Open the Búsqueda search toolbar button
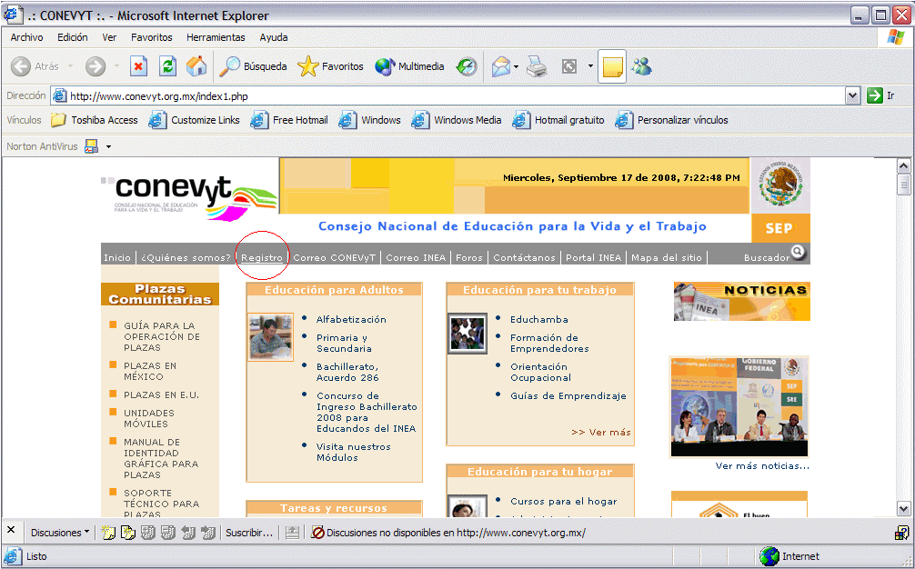 [254, 66]
